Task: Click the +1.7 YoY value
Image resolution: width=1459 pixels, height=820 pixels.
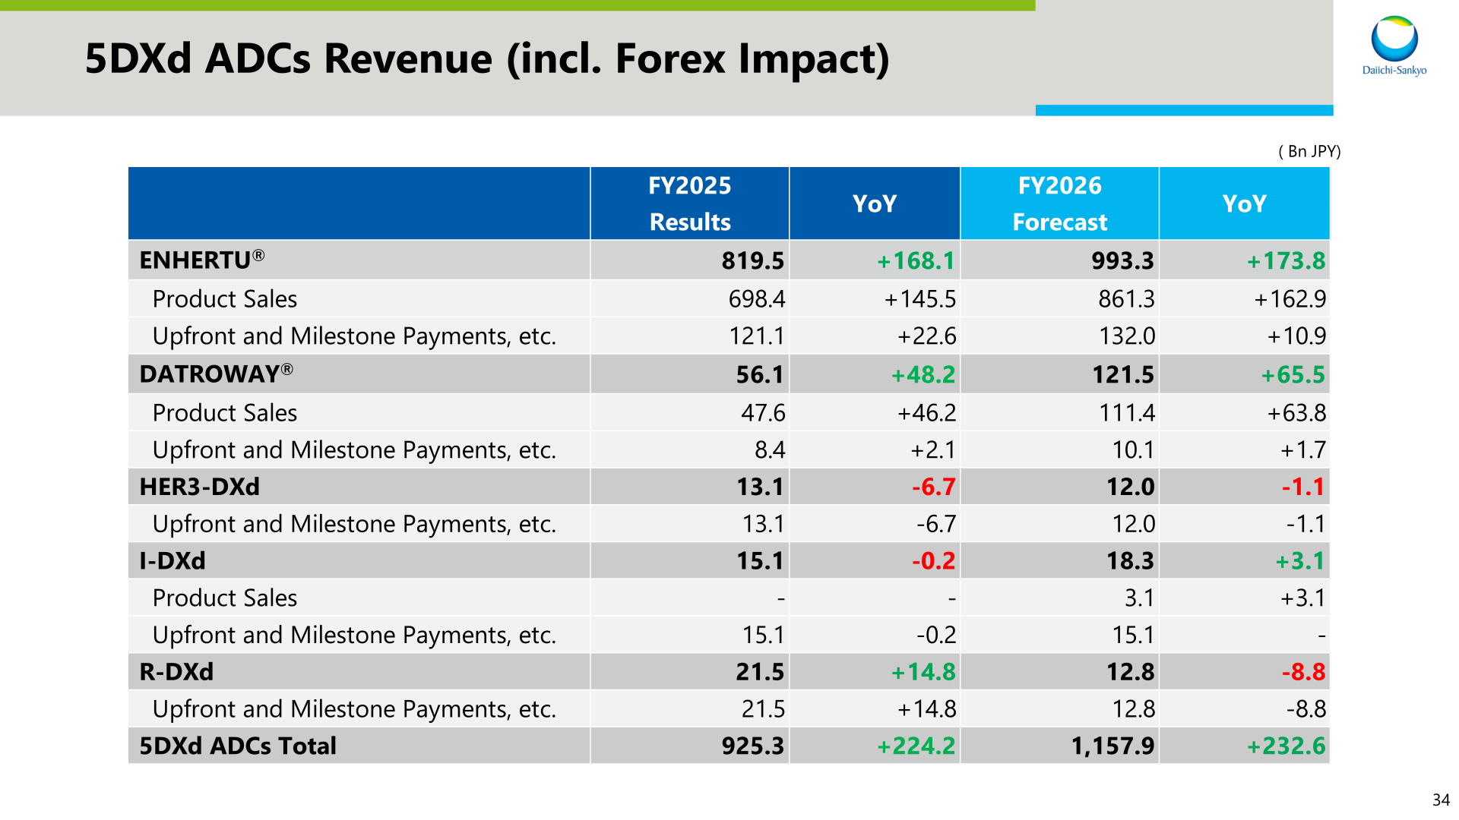Action: [x=1303, y=449]
